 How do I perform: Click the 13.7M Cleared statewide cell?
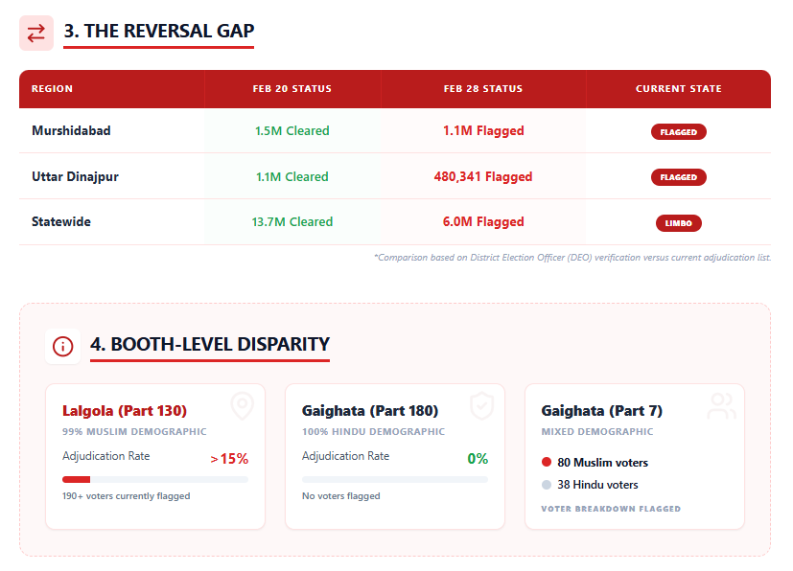pyautogui.click(x=292, y=221)
